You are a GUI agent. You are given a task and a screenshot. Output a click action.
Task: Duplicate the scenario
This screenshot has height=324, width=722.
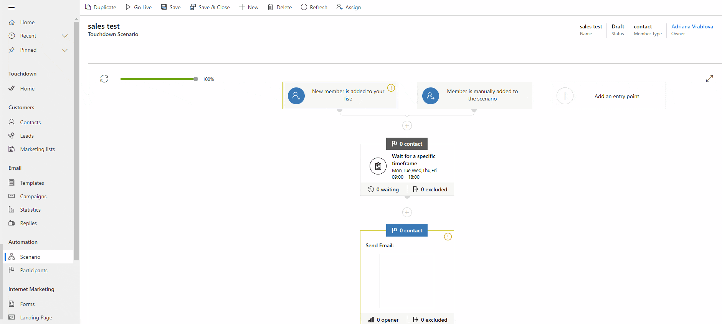tap(100, 7)
